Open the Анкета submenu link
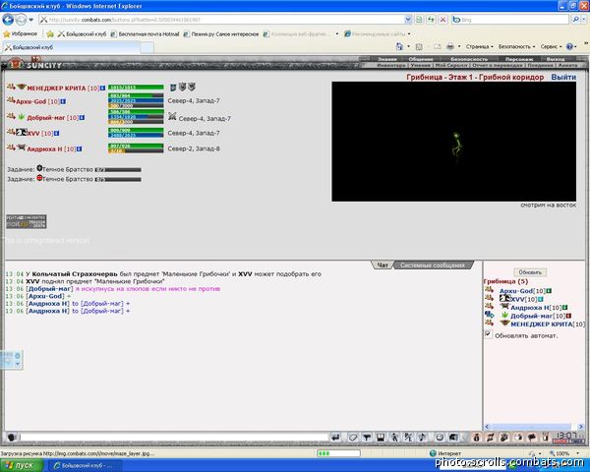590x472 pixels. coord(567,66)
